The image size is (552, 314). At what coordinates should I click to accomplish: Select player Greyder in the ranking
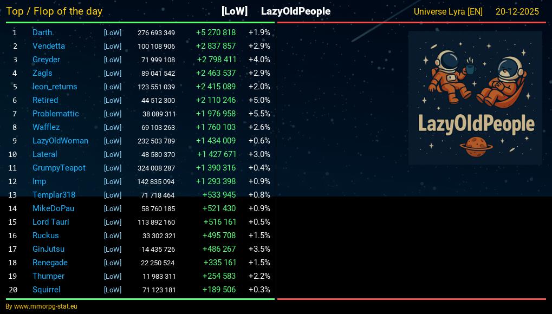(x=46, y=60)
